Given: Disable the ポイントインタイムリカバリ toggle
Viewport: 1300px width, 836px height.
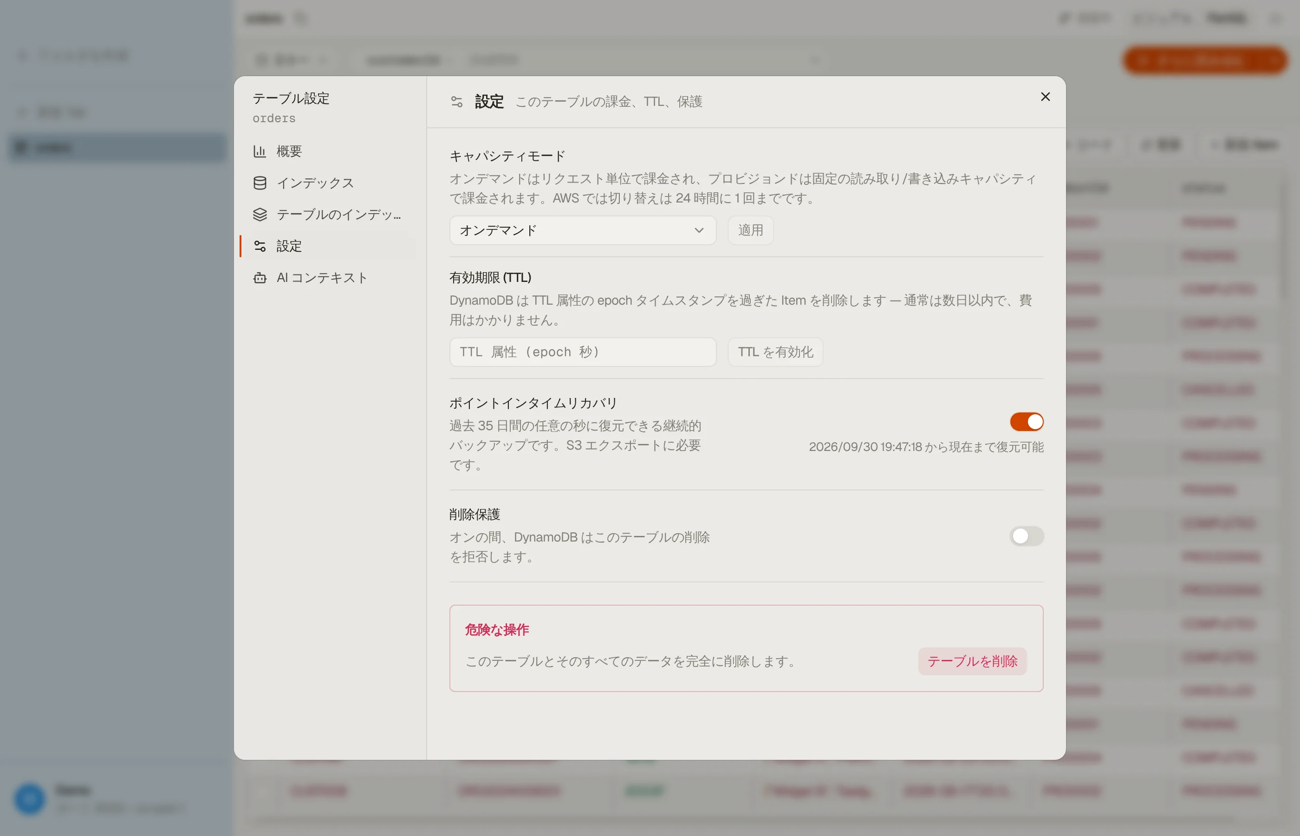Looking at the screenshot, I should [x=1026, y=422].
